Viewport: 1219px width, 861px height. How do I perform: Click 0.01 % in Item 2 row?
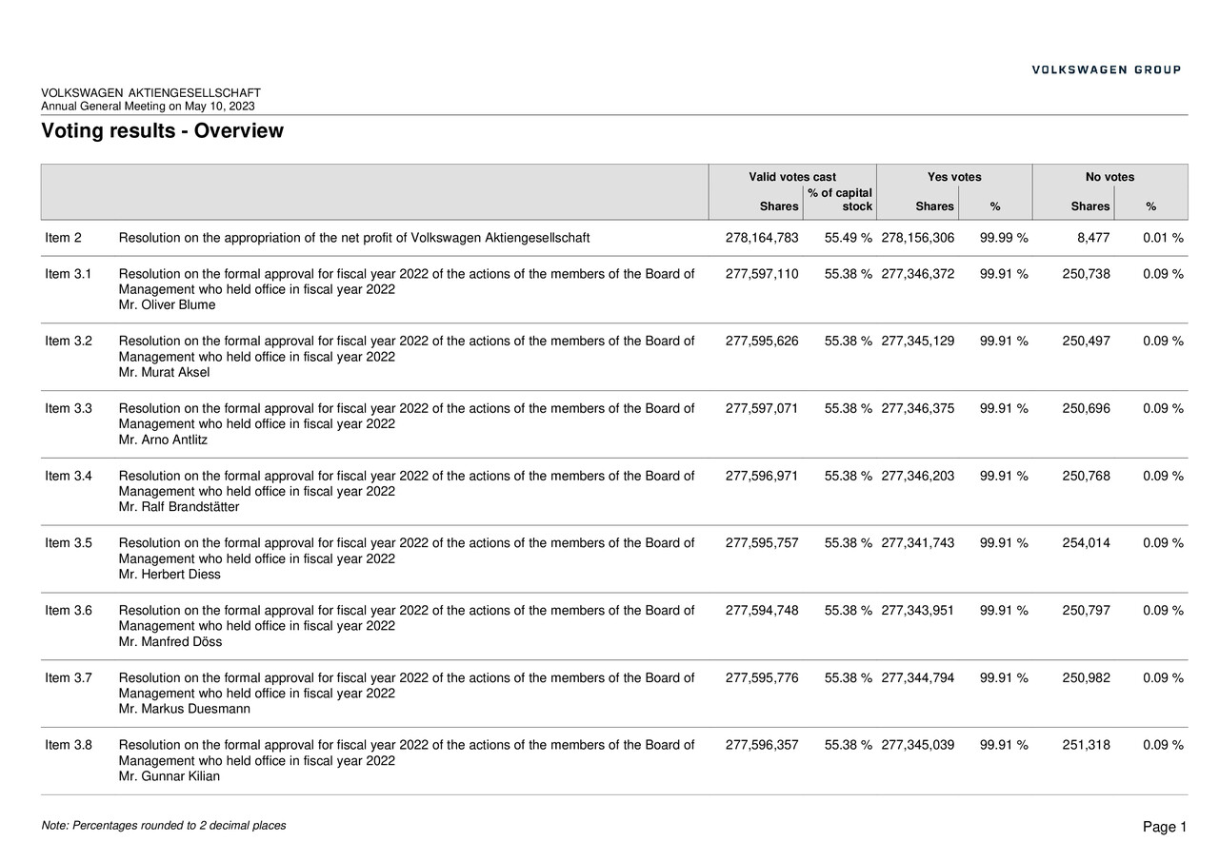(x=1163, y=238)
